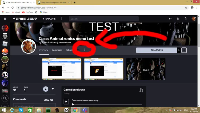Open the Explore page
The width and height of the screenshot is (200, 113).
pyautogui.click(x=49, y=19)
